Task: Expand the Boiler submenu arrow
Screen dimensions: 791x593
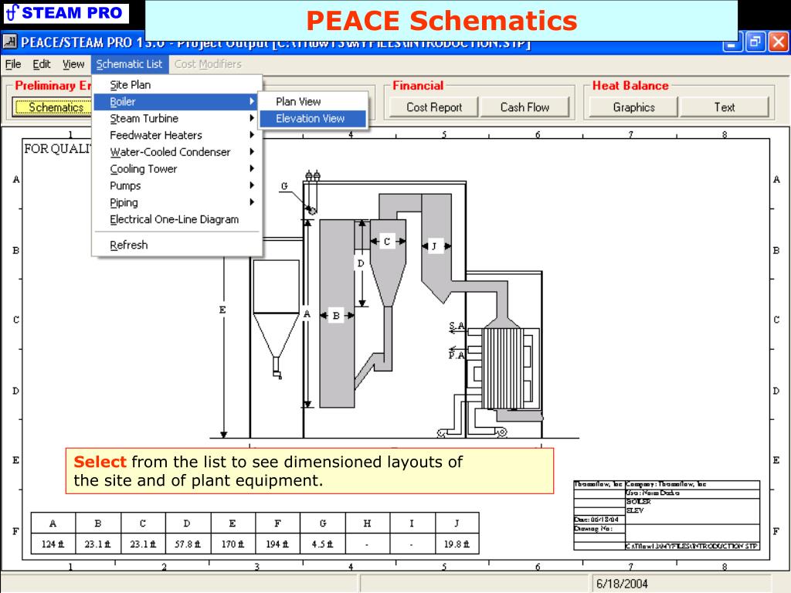Action: pos(252,101)
